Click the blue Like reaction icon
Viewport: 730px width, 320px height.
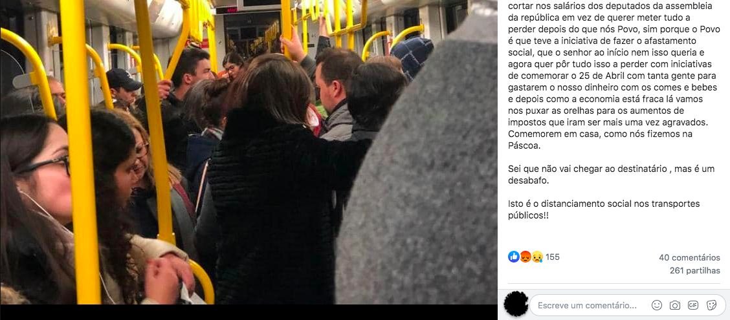[x=513, y=257]
